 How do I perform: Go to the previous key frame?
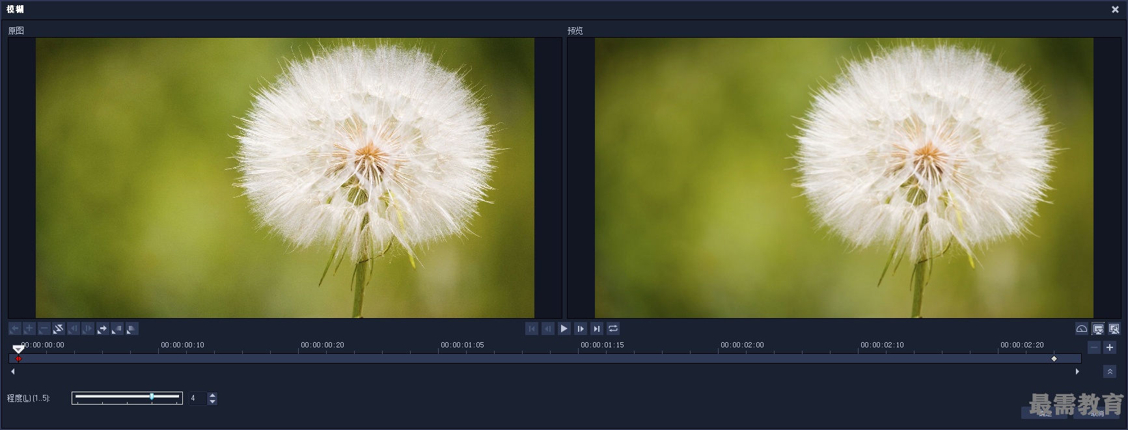point(14,329)
